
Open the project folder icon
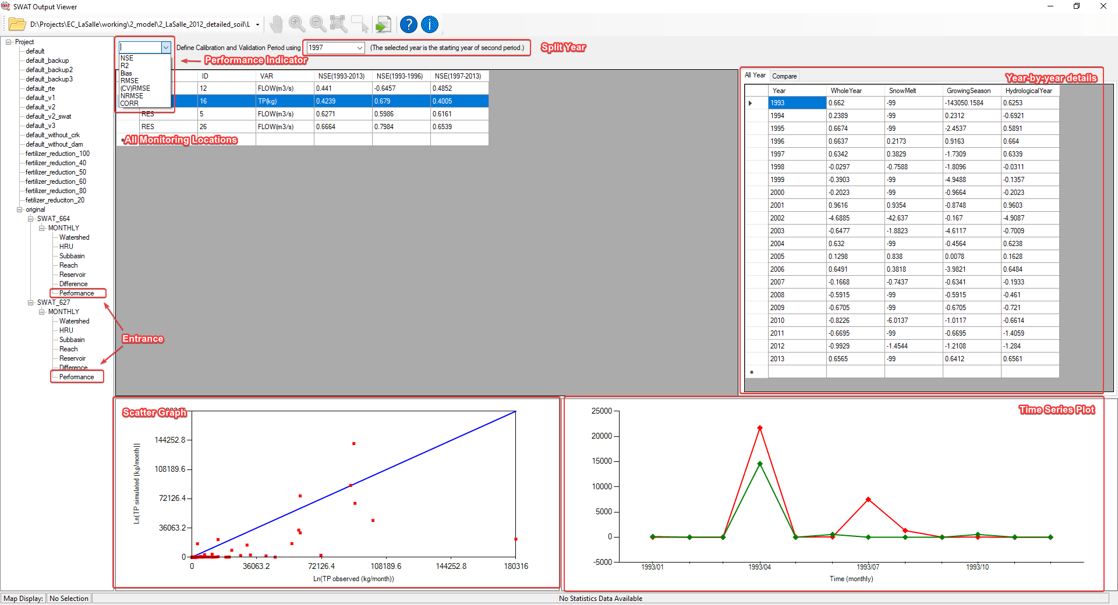(17, 24)
